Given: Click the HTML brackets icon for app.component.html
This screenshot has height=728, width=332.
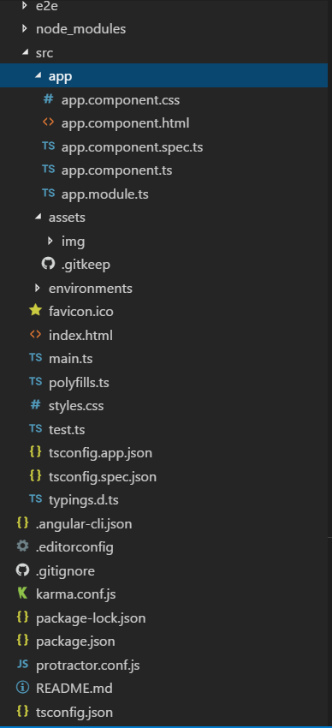Looking at the screenshot, I should 48,122.
